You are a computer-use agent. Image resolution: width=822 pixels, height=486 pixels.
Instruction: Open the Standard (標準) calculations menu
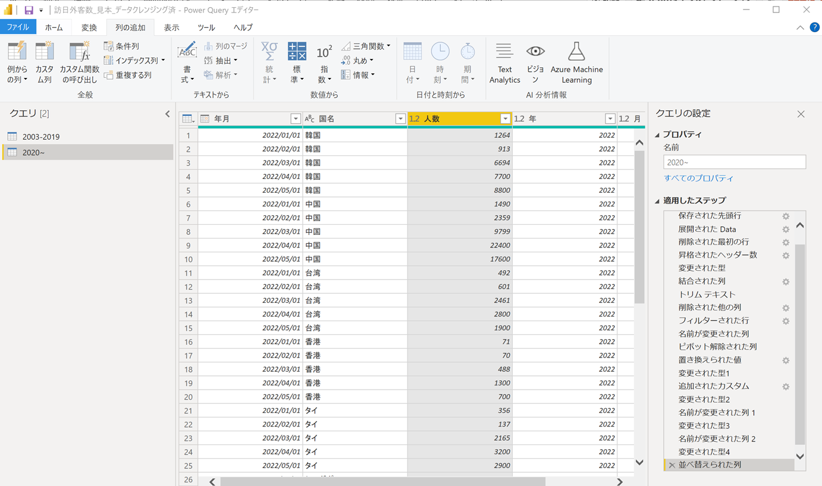[297, 62]
